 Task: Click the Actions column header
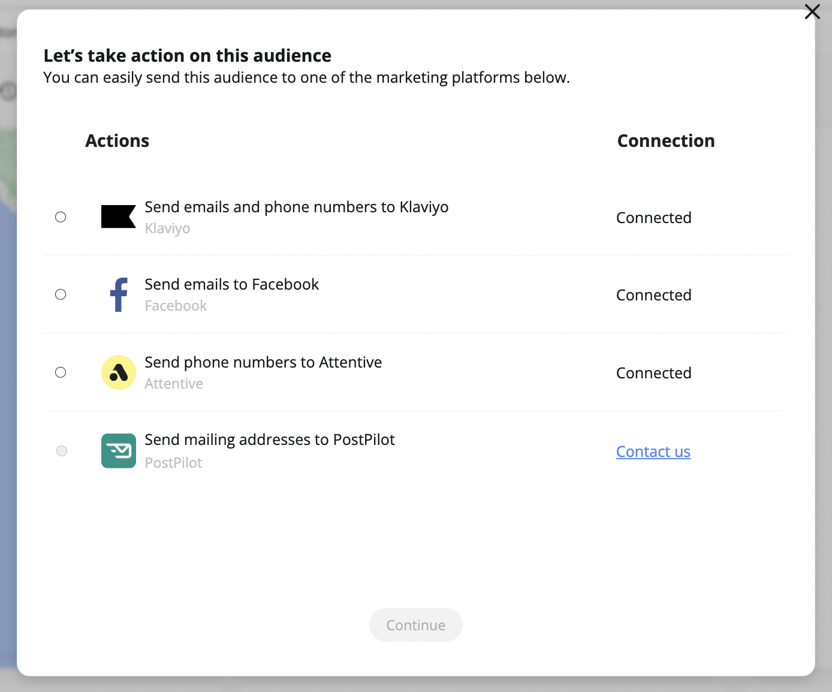coord(117,141)
